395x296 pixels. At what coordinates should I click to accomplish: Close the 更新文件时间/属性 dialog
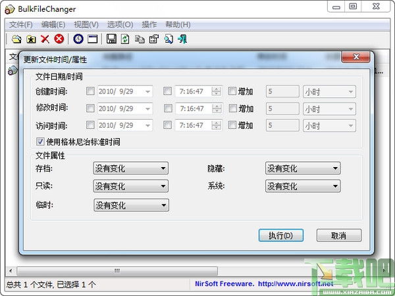tap(355, 57)
